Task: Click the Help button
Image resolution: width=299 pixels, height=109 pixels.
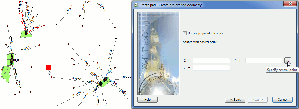Action: pyautogui.click(x=147, y=100)
